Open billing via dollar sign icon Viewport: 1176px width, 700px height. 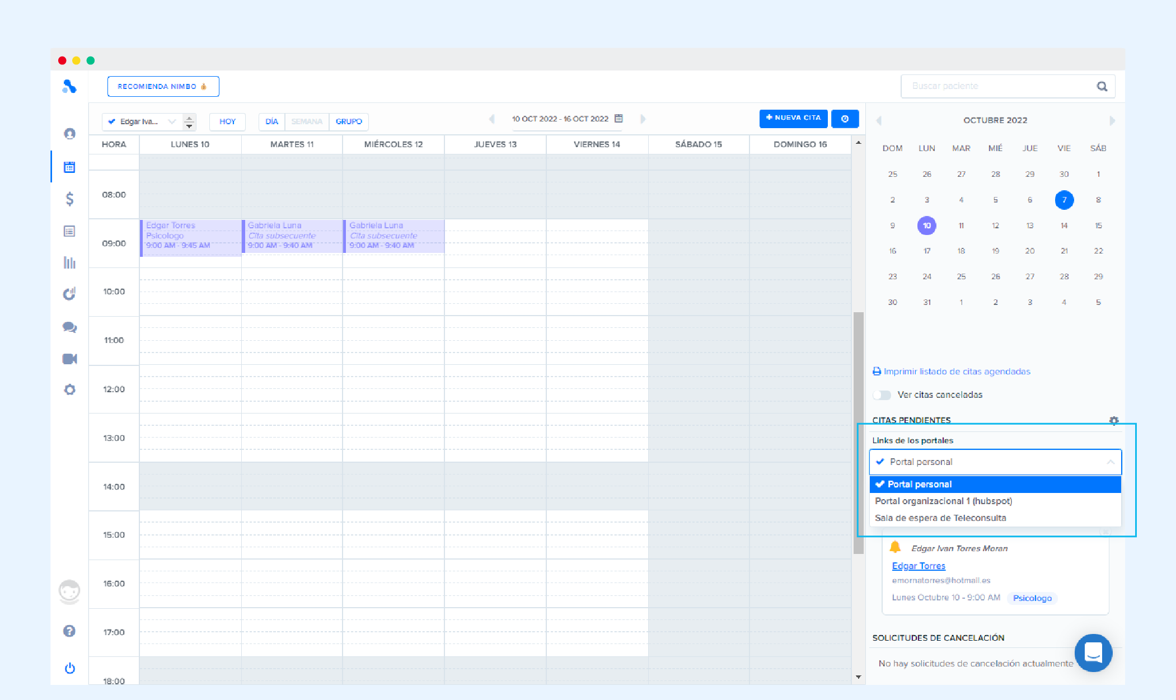coord(69,199)
